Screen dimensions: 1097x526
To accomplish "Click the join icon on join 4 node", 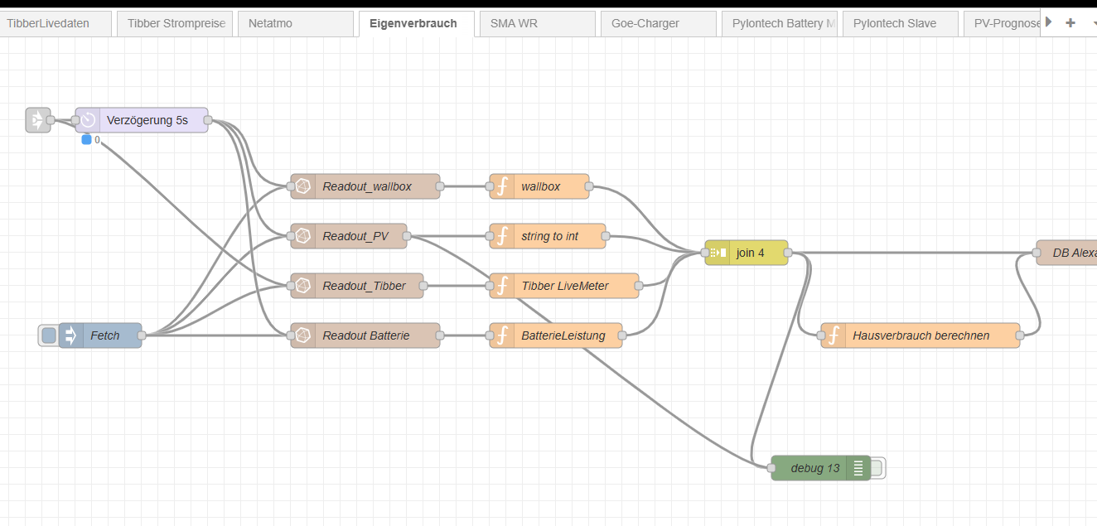I will point(718,253).
